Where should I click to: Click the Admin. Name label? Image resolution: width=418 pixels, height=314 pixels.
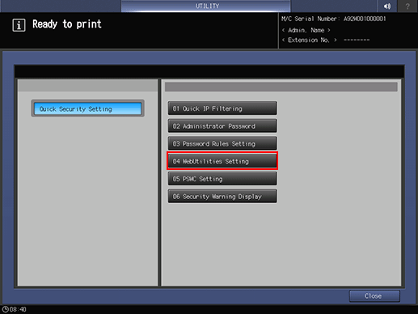point(306,30)
